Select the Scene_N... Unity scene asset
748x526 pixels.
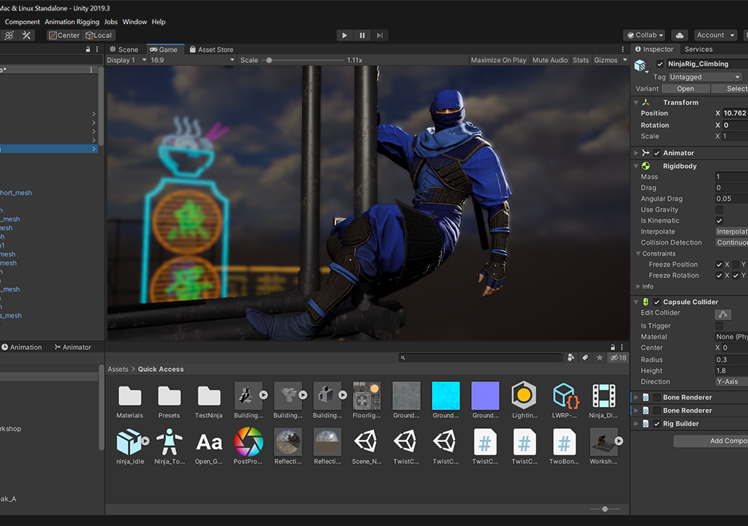(367, 447)
